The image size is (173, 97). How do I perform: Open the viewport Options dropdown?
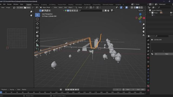[x=142, y=11]
